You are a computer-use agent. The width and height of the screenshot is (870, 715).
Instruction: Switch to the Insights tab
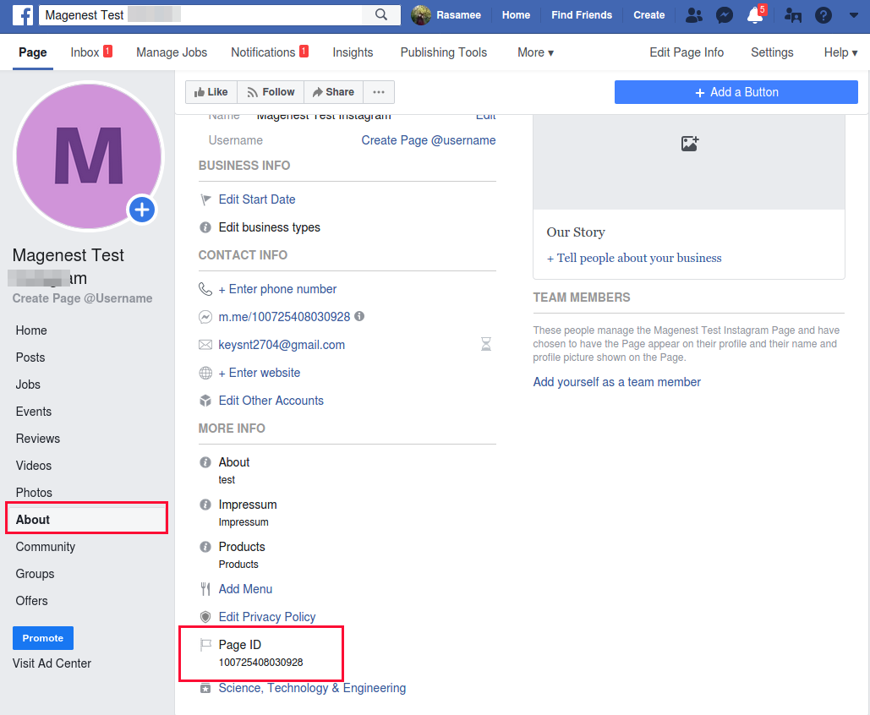tap(353, 52)
